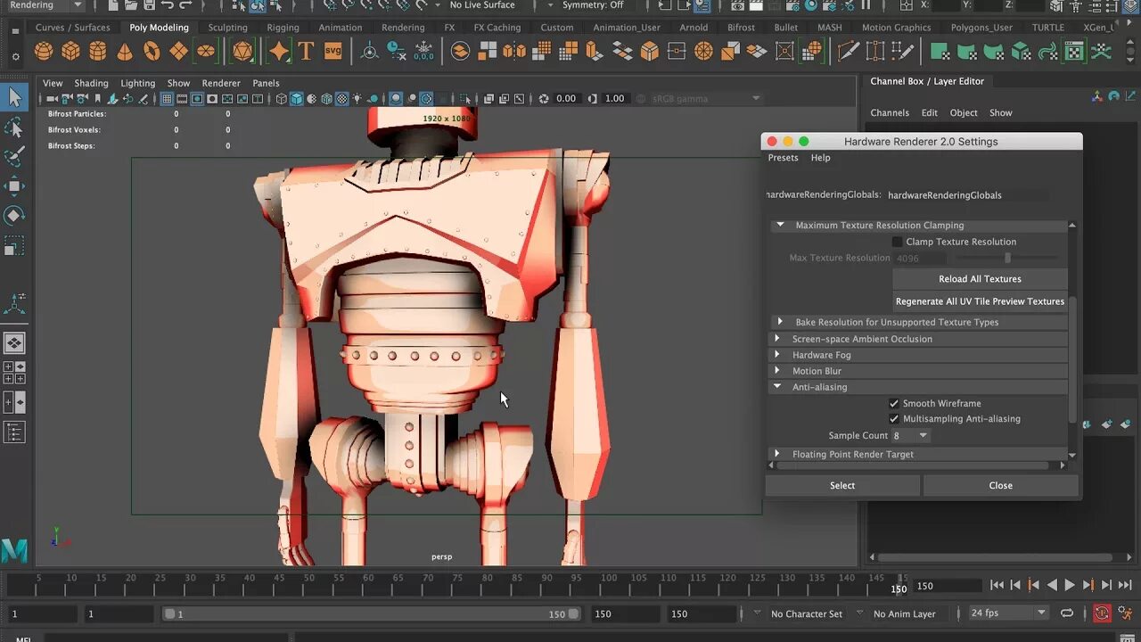The width and height of the screenshot is (1141, 642).
Task: Select the arrow Select tool in toolbox
Action: click(x=14, y=97)
